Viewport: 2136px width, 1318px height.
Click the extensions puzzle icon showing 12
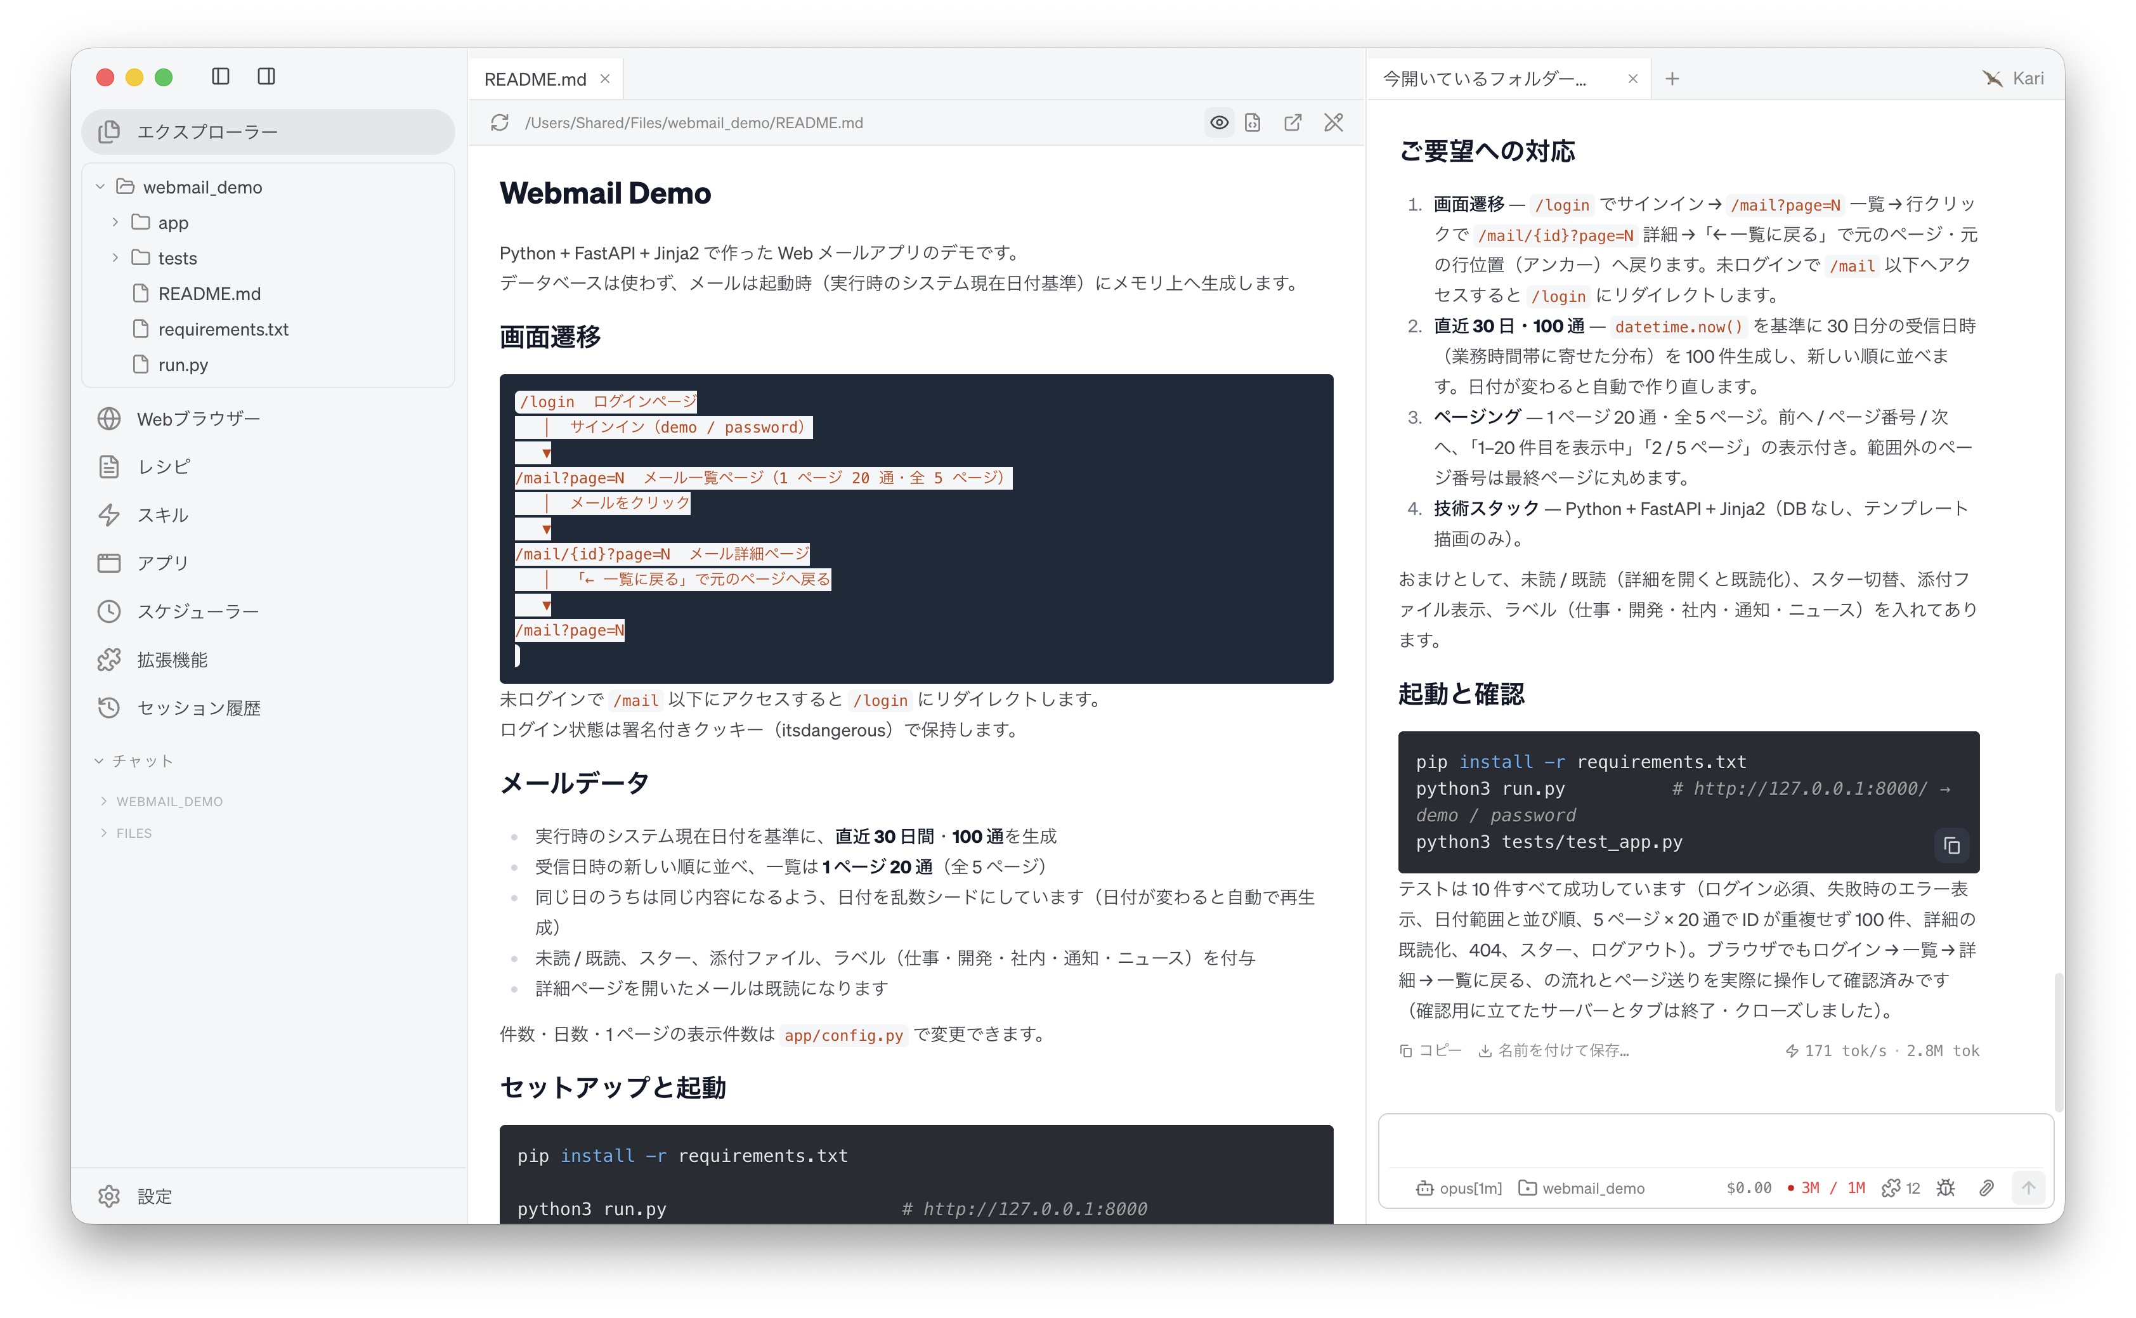pos(1901,1189)
